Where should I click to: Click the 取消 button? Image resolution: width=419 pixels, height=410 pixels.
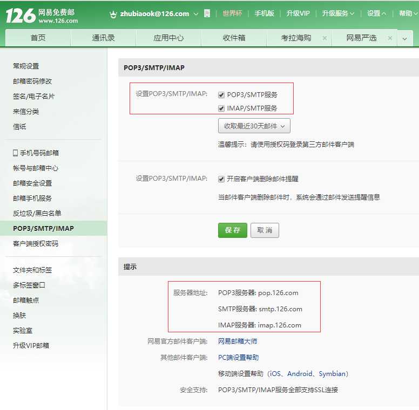point(265,230)
